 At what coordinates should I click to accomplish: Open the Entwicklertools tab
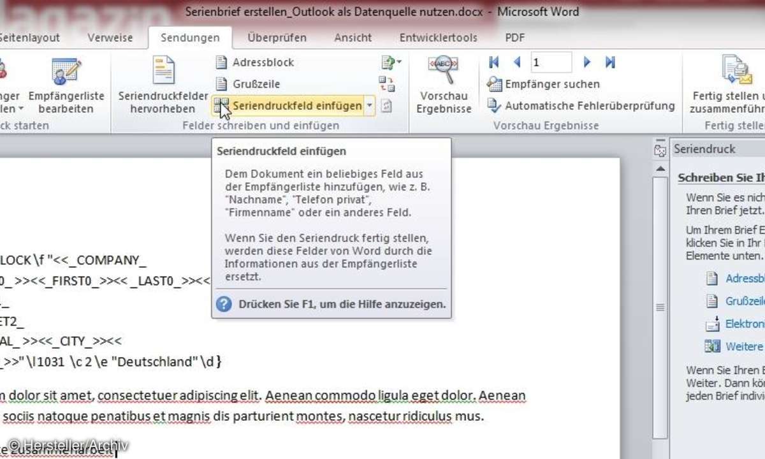439,38
